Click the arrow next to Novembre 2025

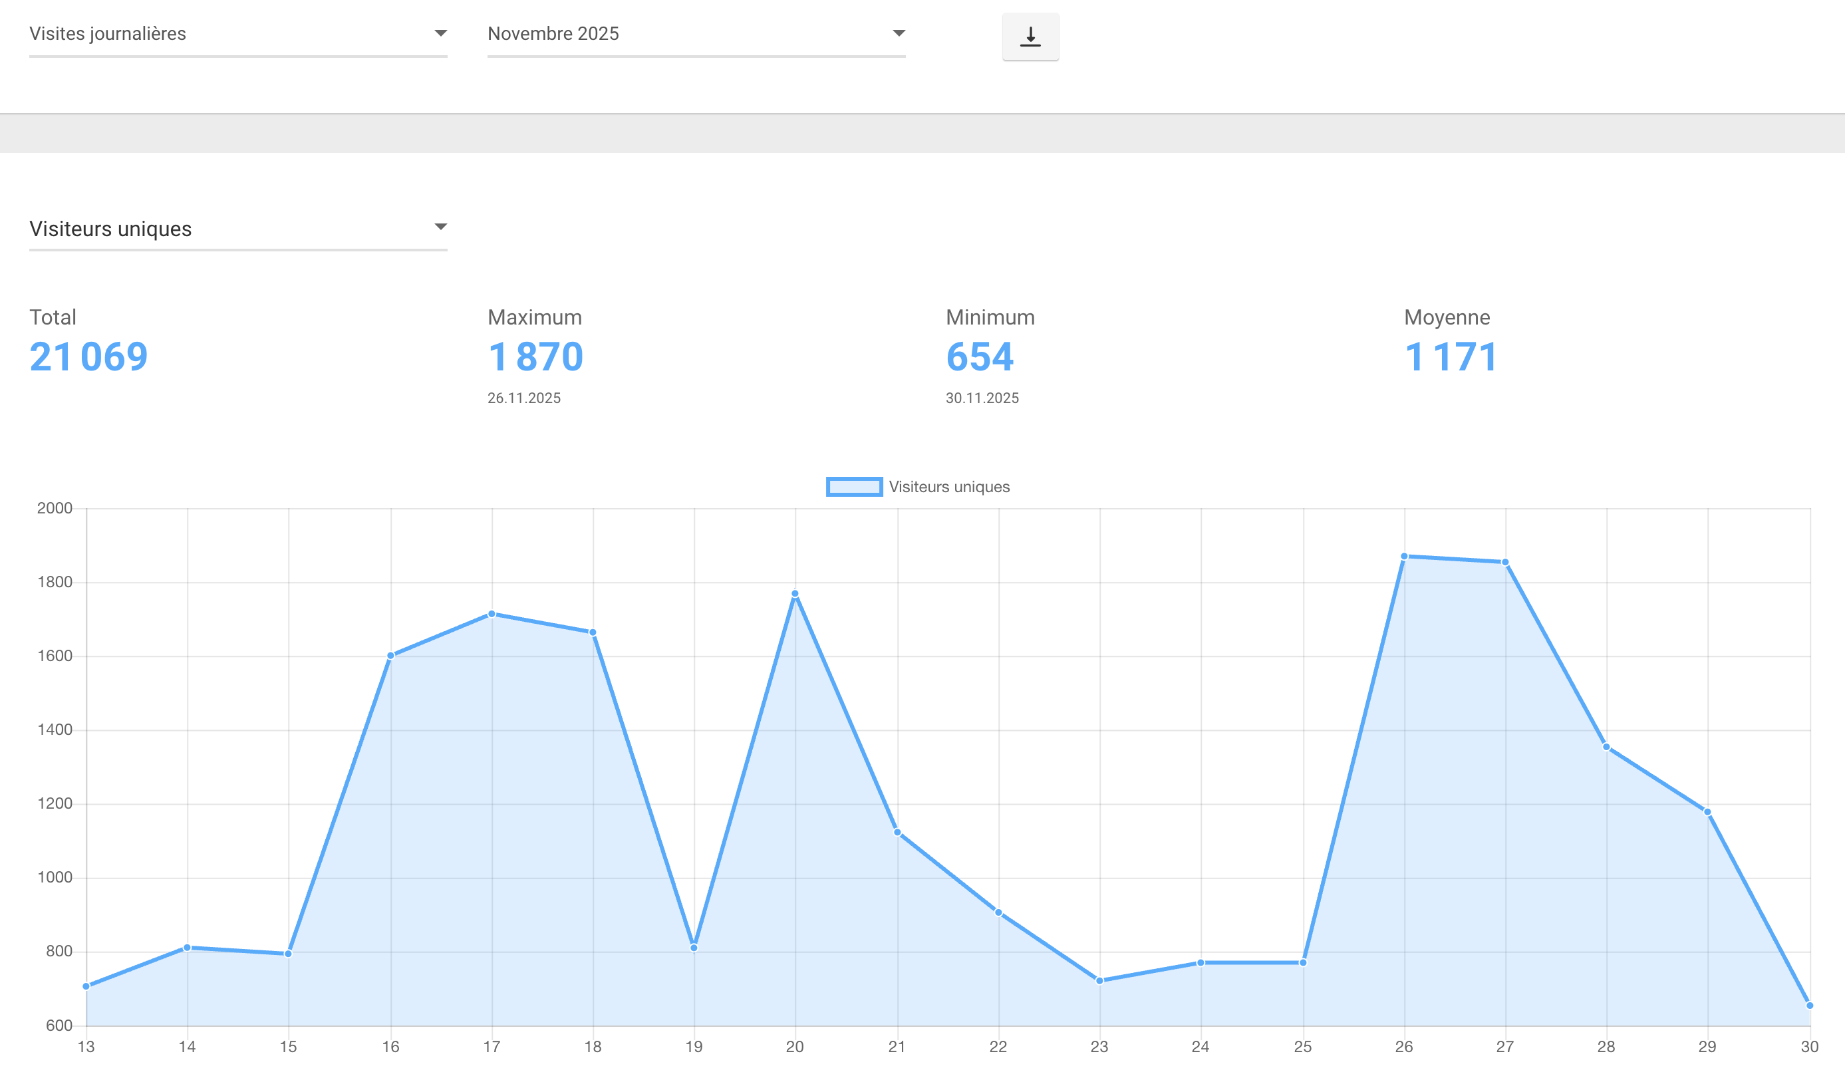[x=899, y=33]
